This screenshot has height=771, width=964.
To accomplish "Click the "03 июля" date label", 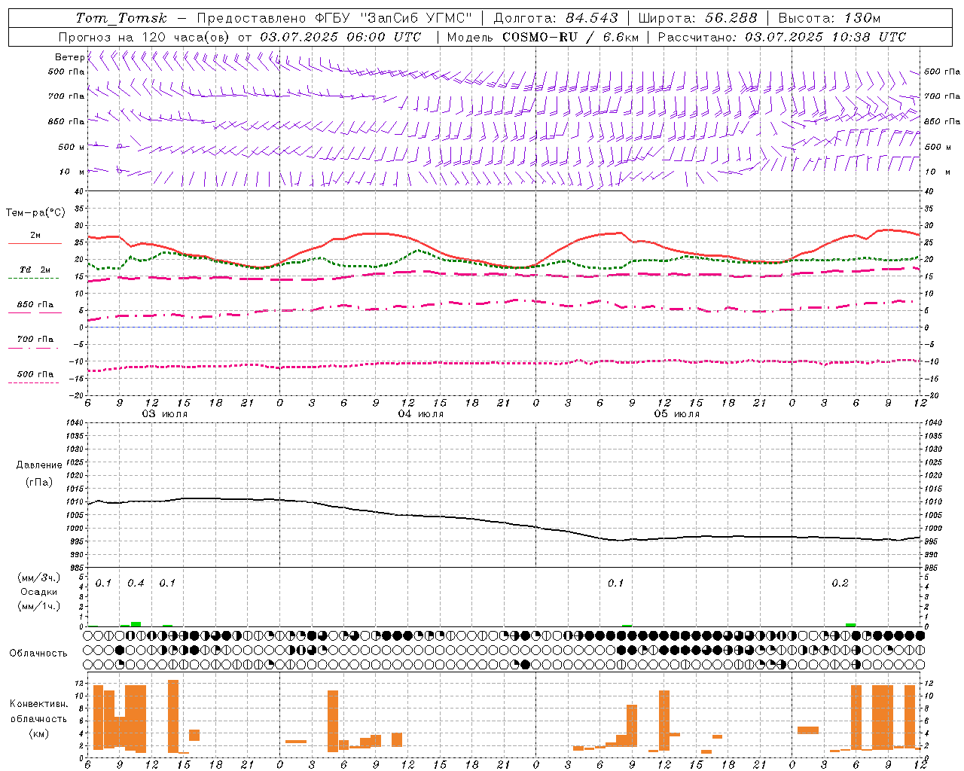I will click(x=165, y=414).
